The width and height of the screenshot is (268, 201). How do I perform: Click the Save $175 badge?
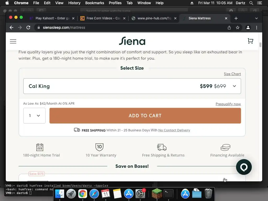37,174
